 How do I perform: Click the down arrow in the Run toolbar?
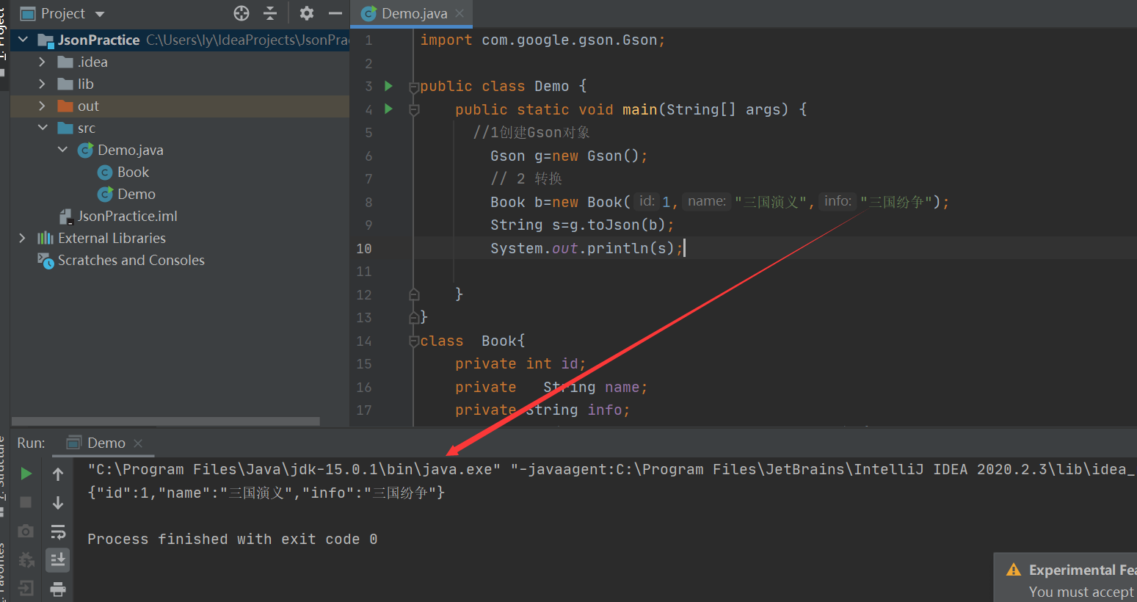[58, 503]
